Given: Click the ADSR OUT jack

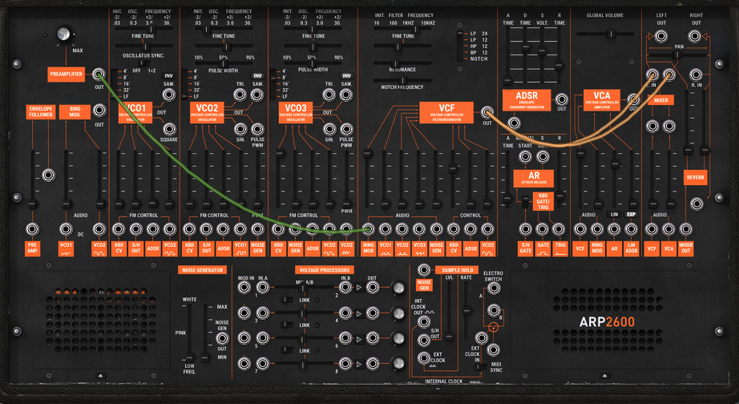Looking at the screenshot, I should pos(561,99).
